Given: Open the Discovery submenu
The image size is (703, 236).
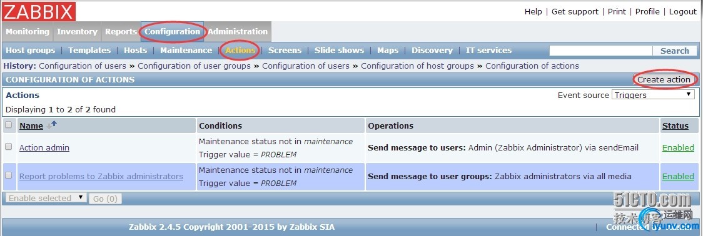Looking at the screenshot, I should (x=432, y=50).
